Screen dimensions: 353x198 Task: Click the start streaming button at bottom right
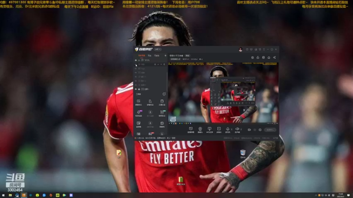270,130
